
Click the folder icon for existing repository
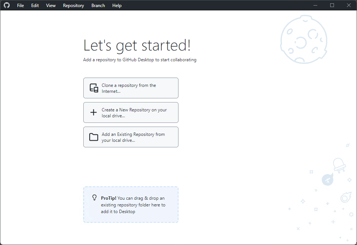point(94,137)
